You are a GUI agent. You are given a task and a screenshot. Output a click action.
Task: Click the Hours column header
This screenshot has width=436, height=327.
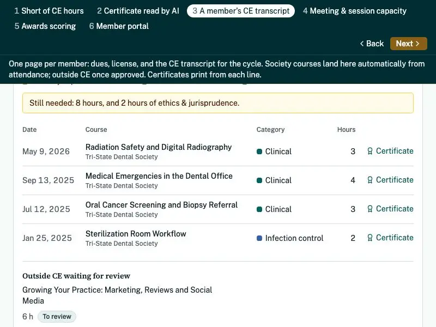click(x=346, y=130)
